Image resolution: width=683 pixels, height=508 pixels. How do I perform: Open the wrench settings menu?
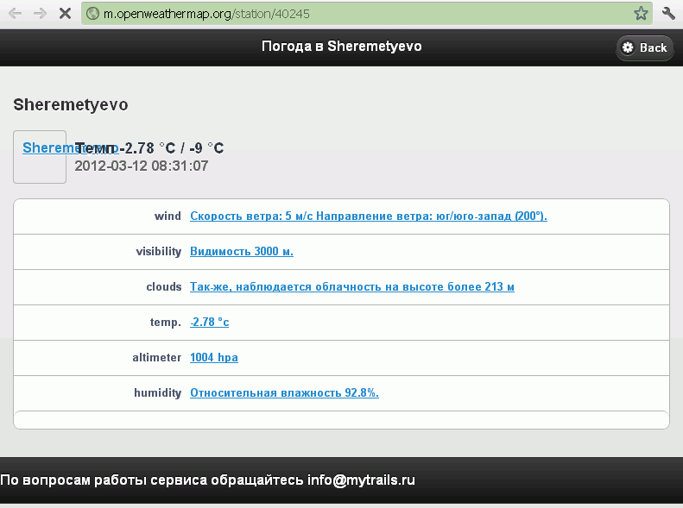click(x=668, y=14)
